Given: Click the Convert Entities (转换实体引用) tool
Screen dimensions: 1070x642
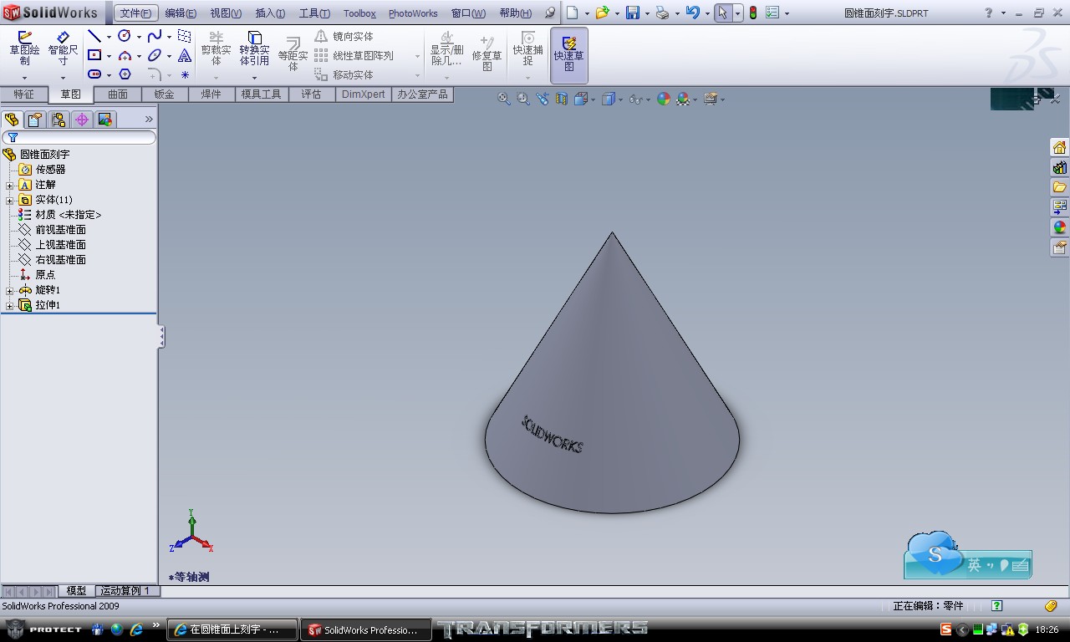Looking at the screenshot, I should pos(255,48).
